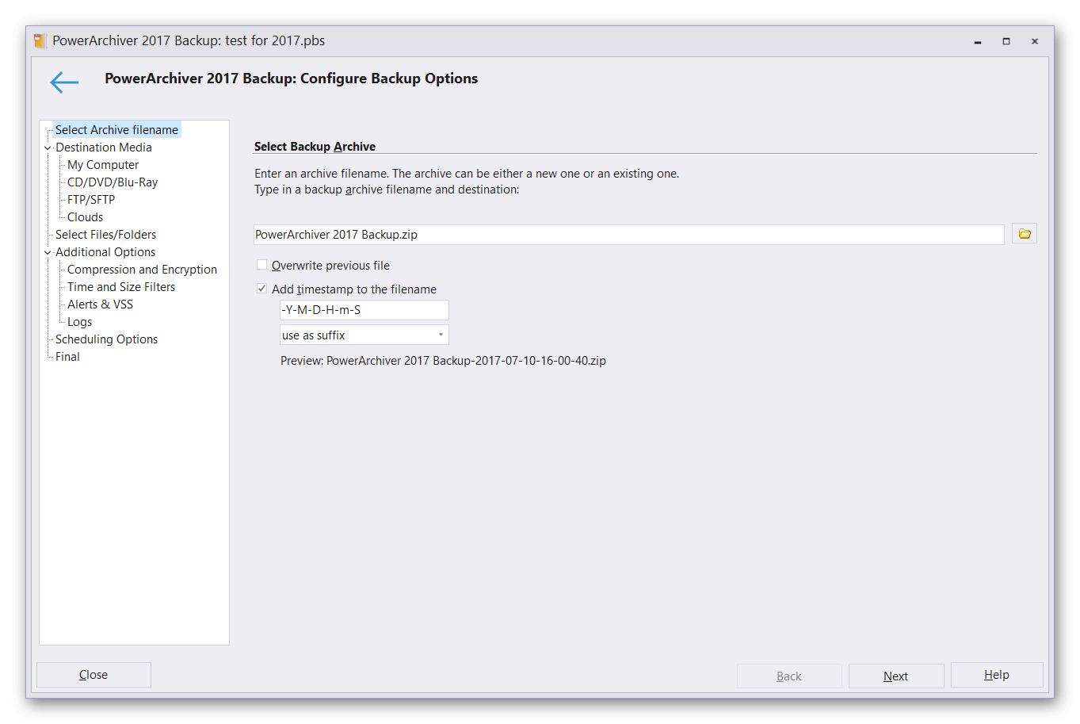Screen dimensions: 1080x724
Task: Click the PowerArchiver app icon in title bar
Action: (x=40, y=41)
